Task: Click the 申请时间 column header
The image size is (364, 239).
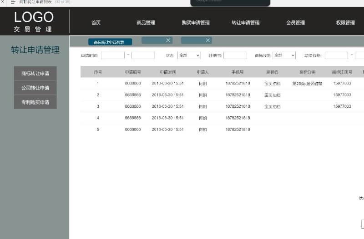Action: (x=167, y=72)
